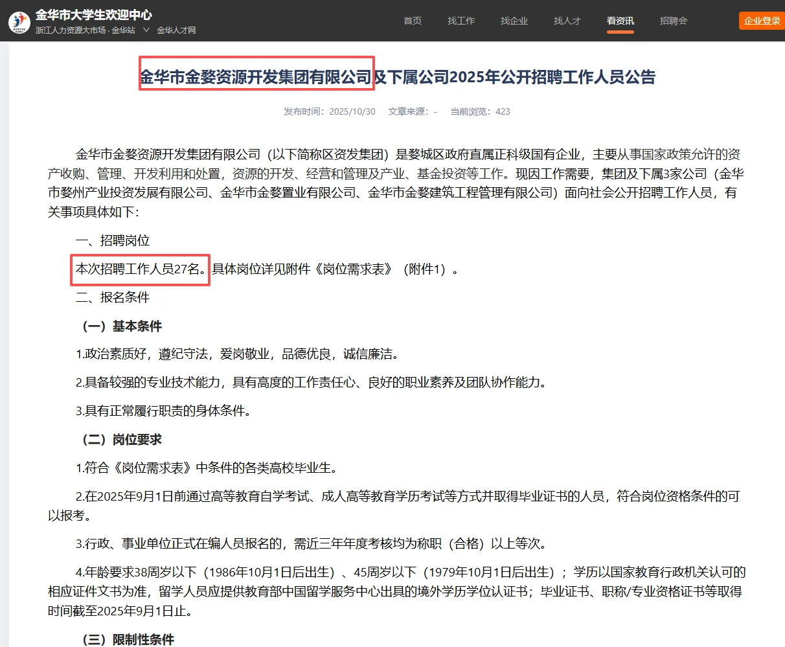Open the 找企业 navigation menu
The image size is (785, 647).
[514, 20]
